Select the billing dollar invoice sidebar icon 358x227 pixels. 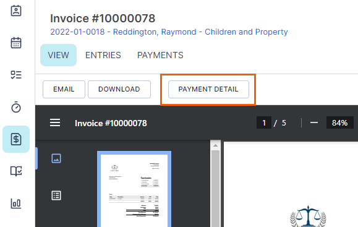pos(16,139)
